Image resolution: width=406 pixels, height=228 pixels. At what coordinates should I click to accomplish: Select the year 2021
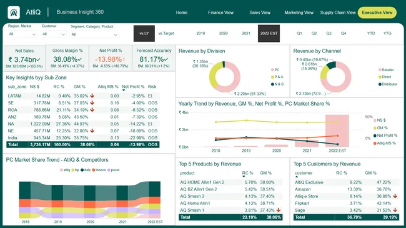246,34
